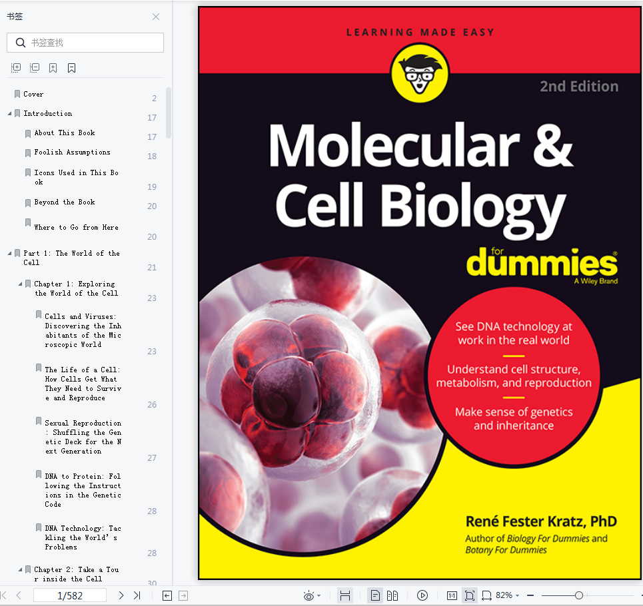
Task: Go to next page arrow
Action: pyautogui.click(x=121, y=595)
